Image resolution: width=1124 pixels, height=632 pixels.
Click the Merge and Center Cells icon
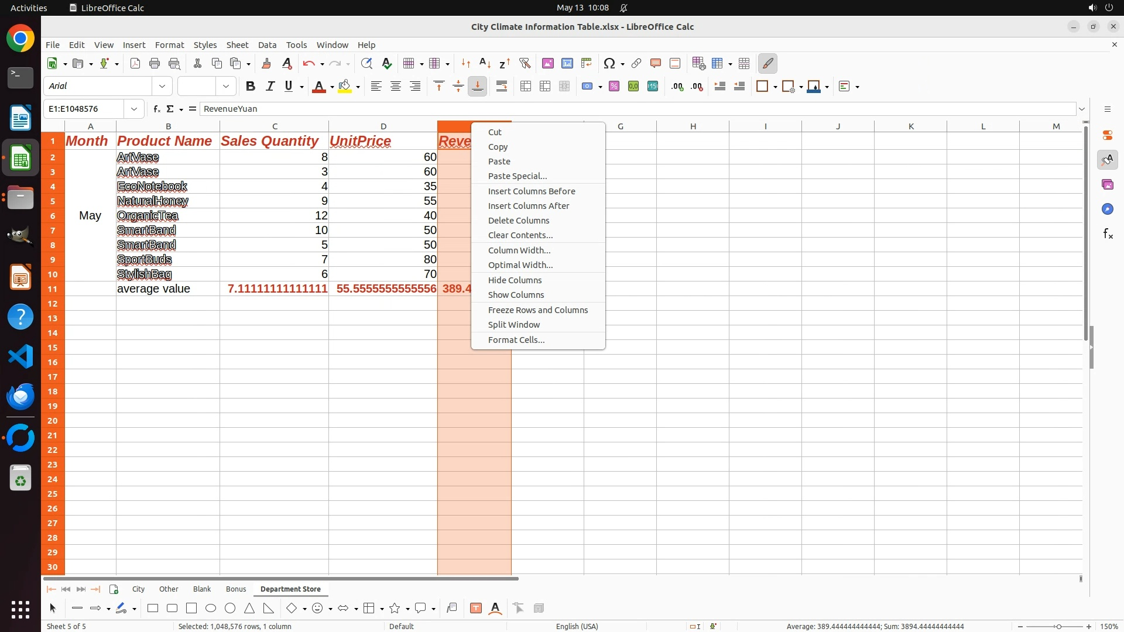[525, 87]
